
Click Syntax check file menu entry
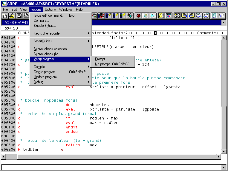(x=46, y=54)
